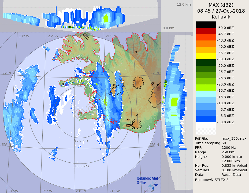
Task: Click the Rainbow SELEX-SI footer text
Action: point(212,180)
